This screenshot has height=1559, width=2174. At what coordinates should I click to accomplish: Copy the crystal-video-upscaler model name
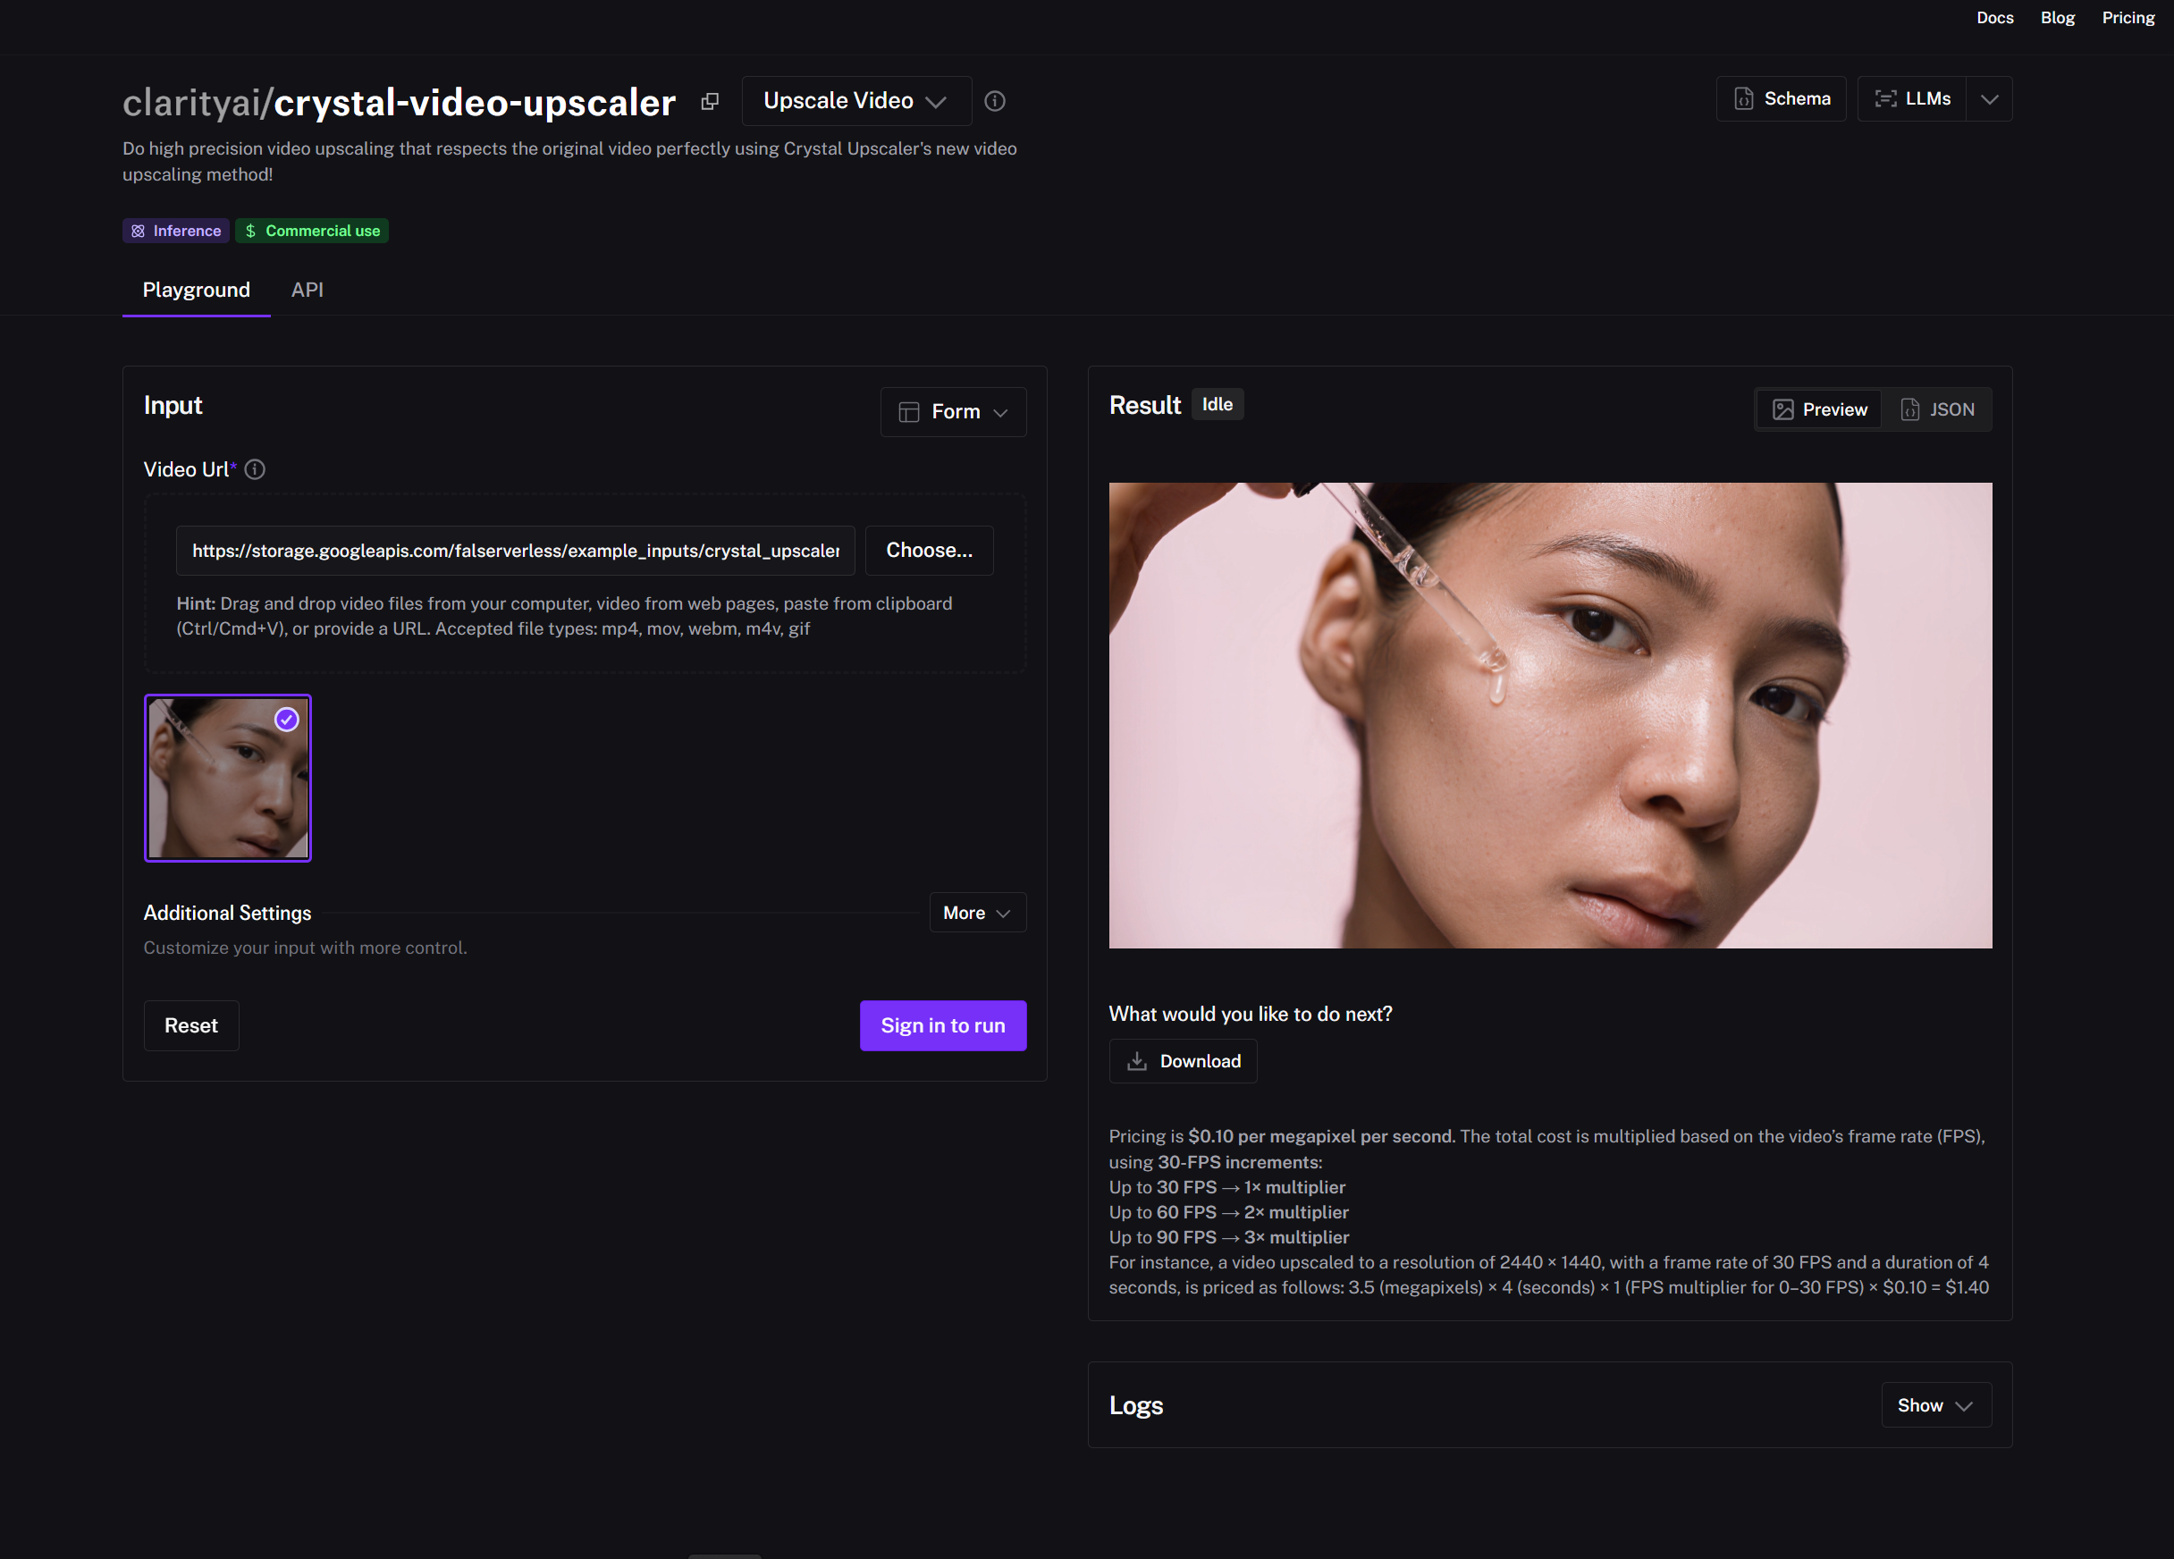pos(711,102)
